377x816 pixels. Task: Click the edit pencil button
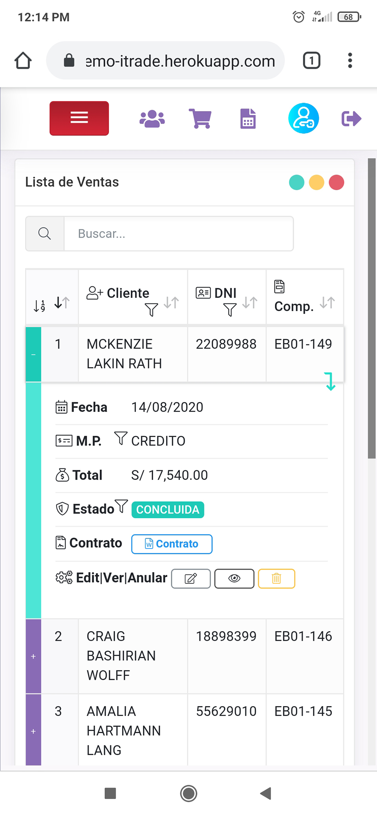191,579
